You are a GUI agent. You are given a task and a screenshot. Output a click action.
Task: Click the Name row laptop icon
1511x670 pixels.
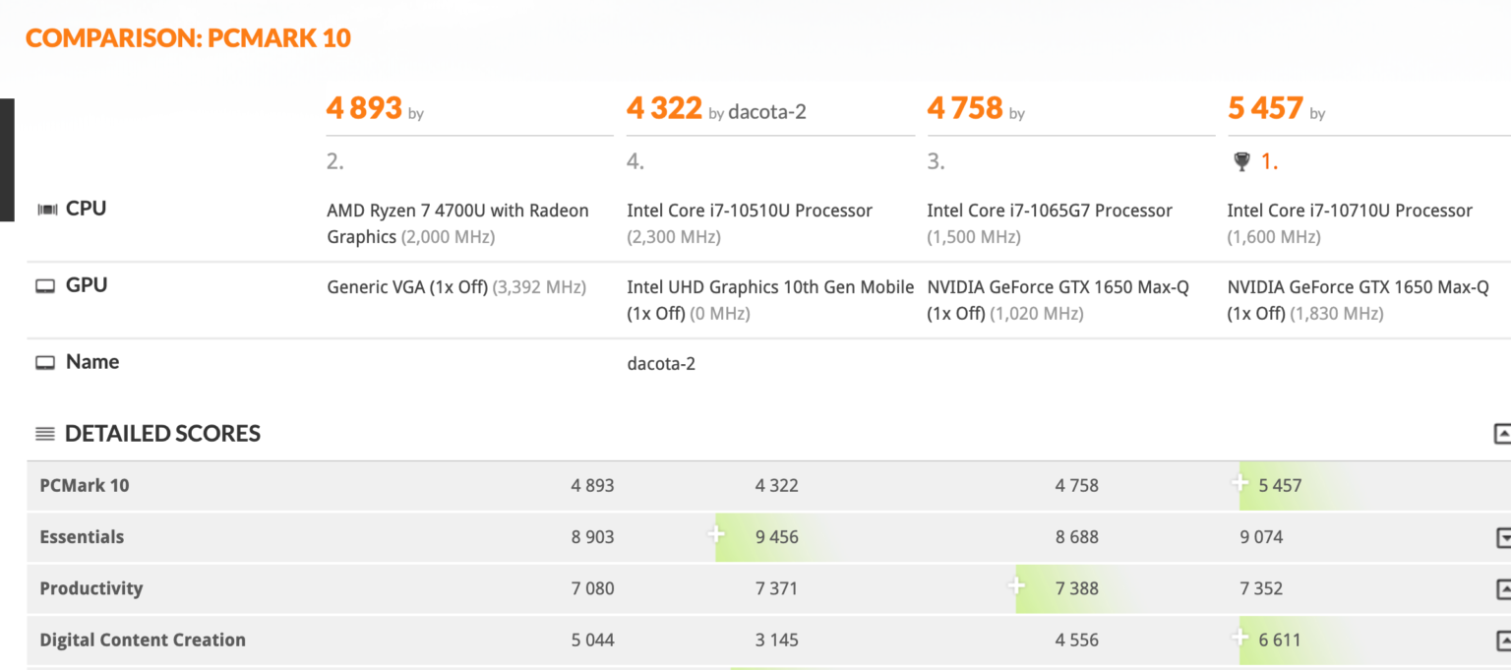click(45, 363)
